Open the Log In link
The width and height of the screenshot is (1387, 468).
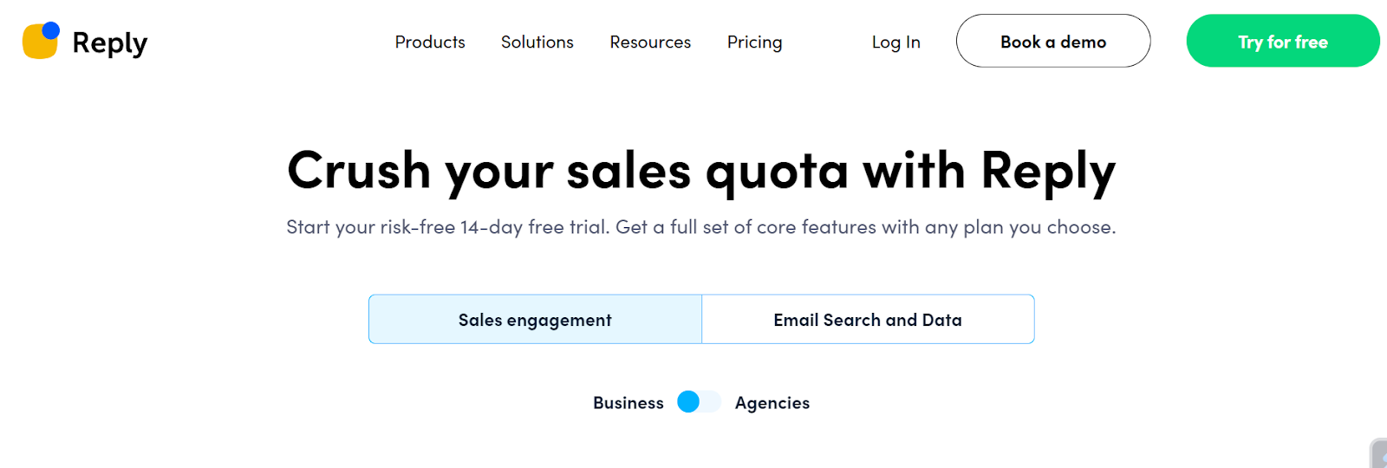pos(895,42)
